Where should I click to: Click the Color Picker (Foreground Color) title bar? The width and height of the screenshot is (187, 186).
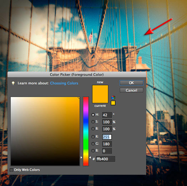pyautogui.click(x=77, y=75)
